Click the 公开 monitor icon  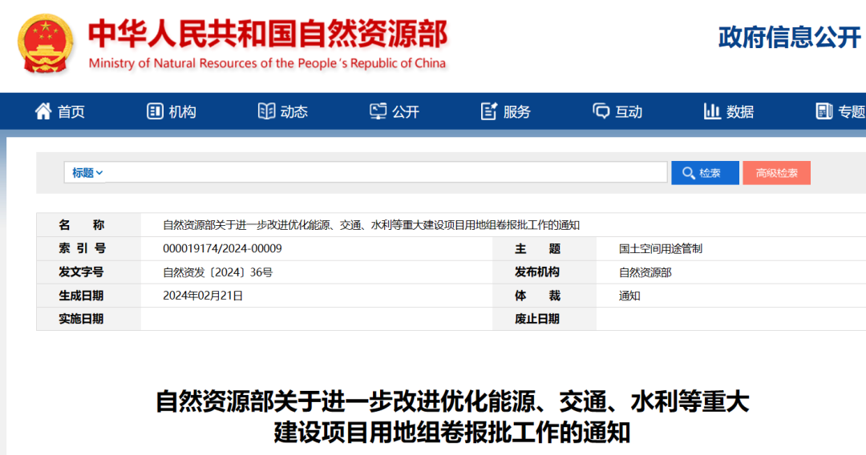(378, 111)
